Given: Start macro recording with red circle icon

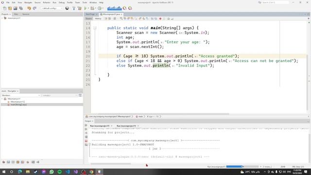Looking at the screenshot, I should 160,18.
